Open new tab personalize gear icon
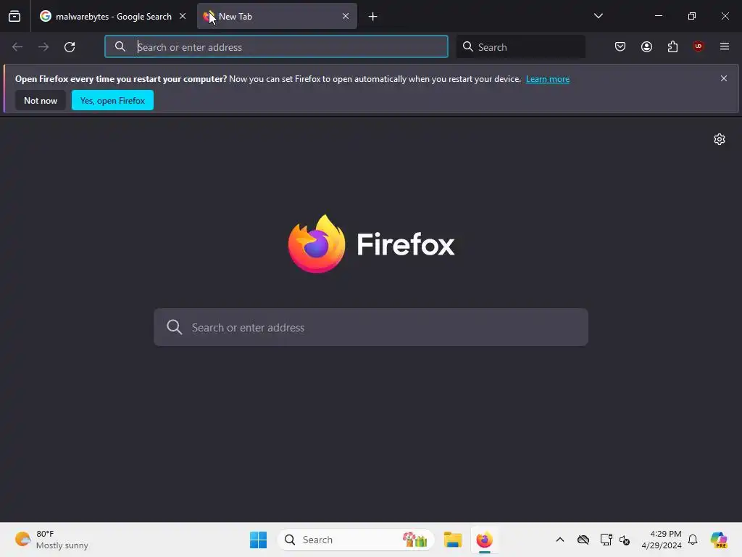This screenshot has height=557, width=742. (720, 139)
